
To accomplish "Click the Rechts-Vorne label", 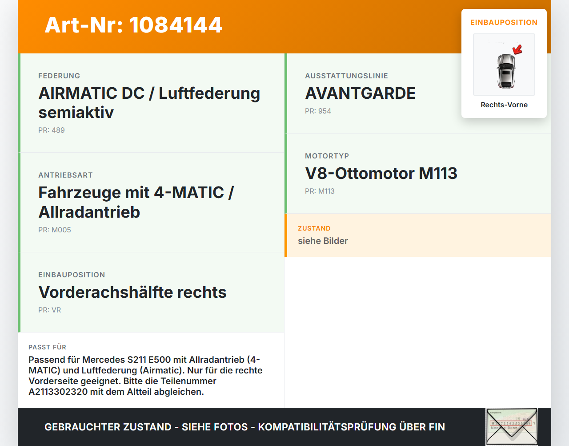I will click(x=504, y=105).
